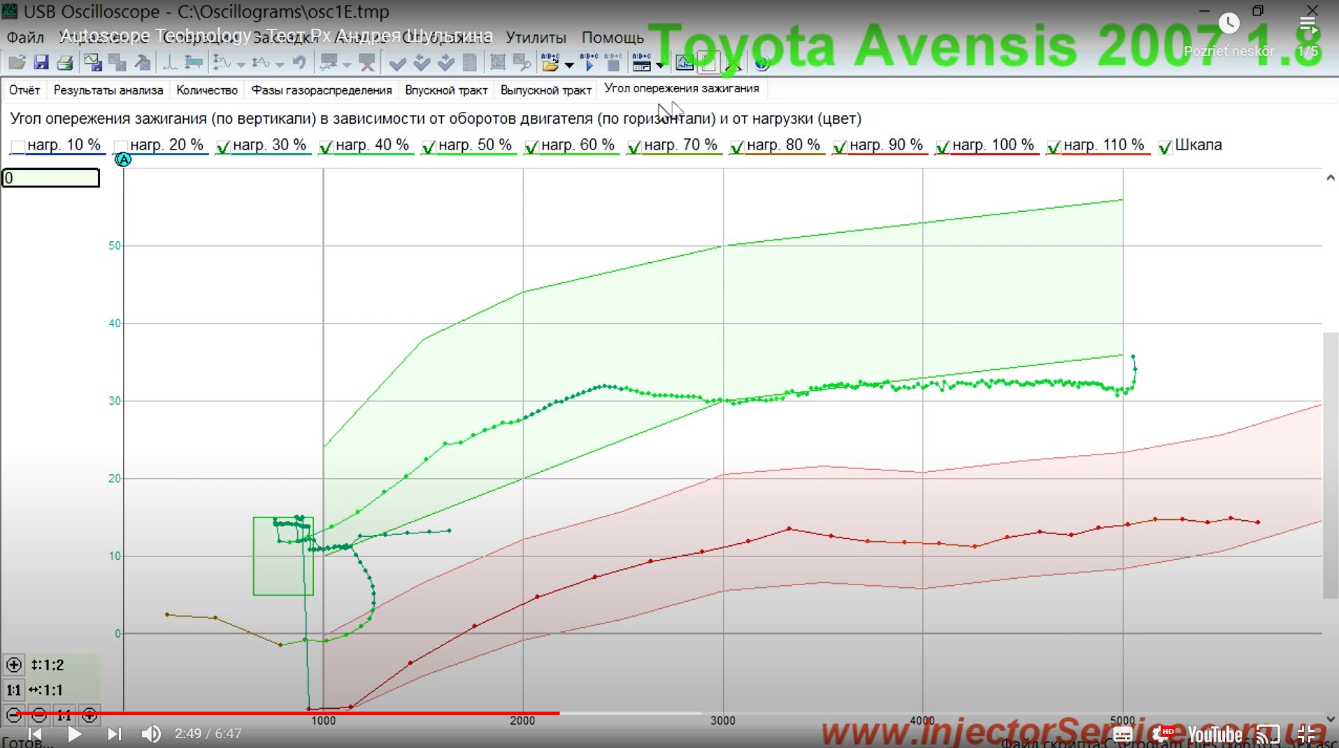Image resolution: width=1339 pixels, height=748 pixels.
Task: Stop the script with A:B+C stop icon
Action: click(613, 63)
